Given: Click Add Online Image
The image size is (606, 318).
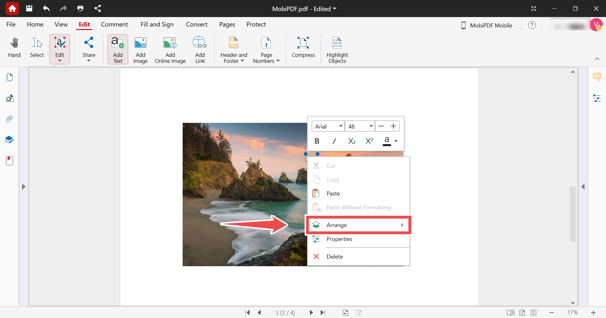Looking at the screenshot, I should pyautogui.click(x=170, y=49).
